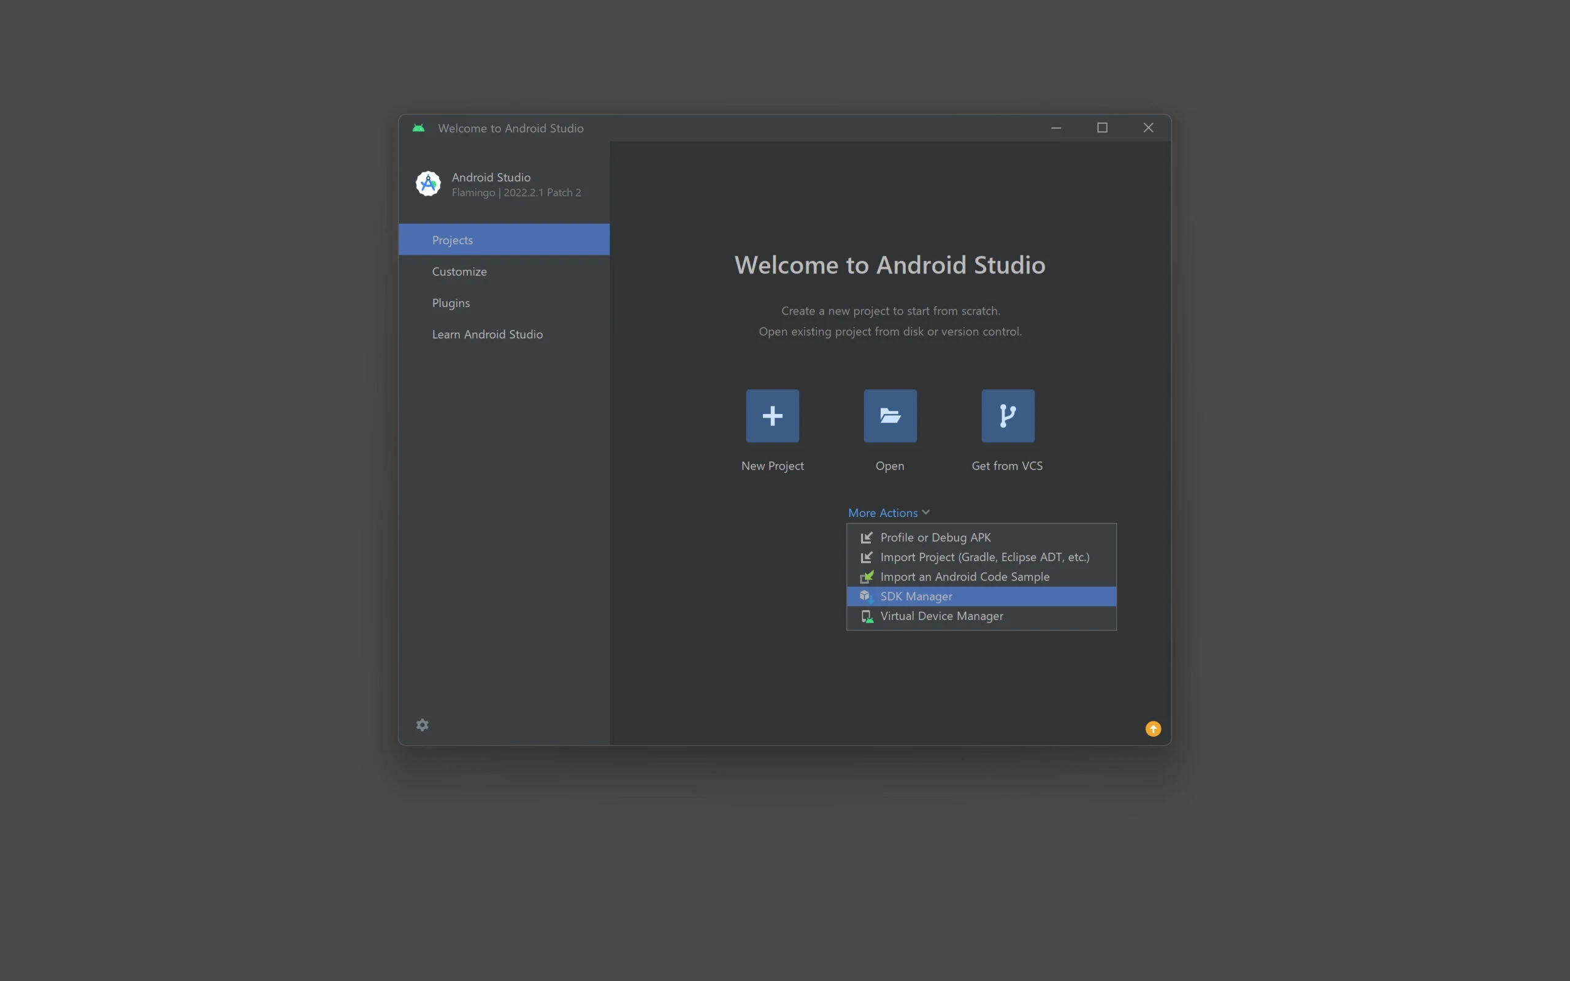Click the orange update notification icon
Viewport: 1570px width, 981px height.
1153,728
